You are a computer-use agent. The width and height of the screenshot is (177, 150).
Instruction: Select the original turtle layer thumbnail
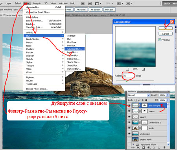click(135, 139)
